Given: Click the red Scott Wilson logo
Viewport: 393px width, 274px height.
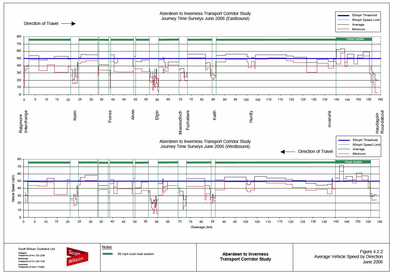Looking at the screenshot, I should point(77,257).
